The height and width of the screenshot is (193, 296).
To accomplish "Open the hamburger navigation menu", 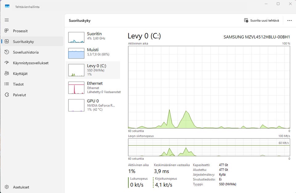I will (6, 20).
